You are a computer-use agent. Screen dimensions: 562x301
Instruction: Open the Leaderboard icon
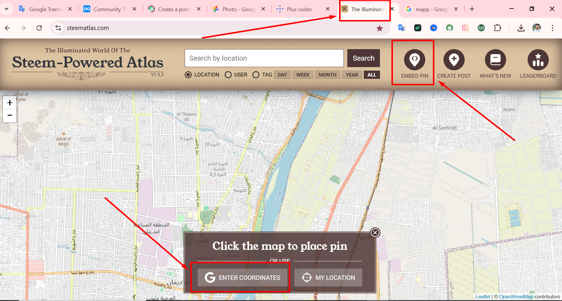538,60
